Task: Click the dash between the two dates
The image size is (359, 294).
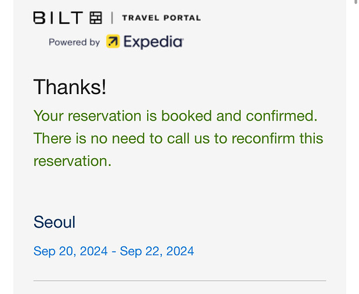Action: 114,252
